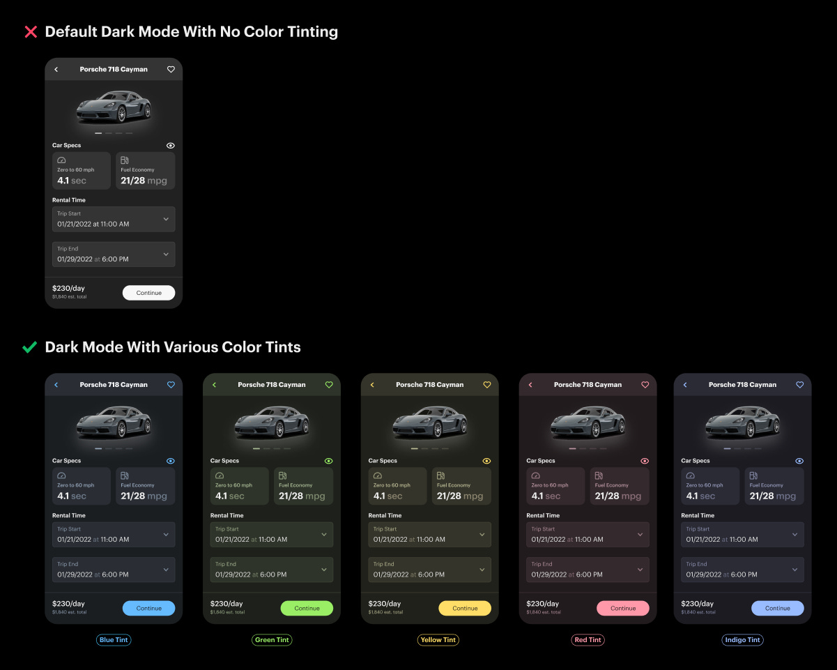This screenshot has width=837, height=670.
Task: Click car photo in default dark mockup
Action: (114, 107)
